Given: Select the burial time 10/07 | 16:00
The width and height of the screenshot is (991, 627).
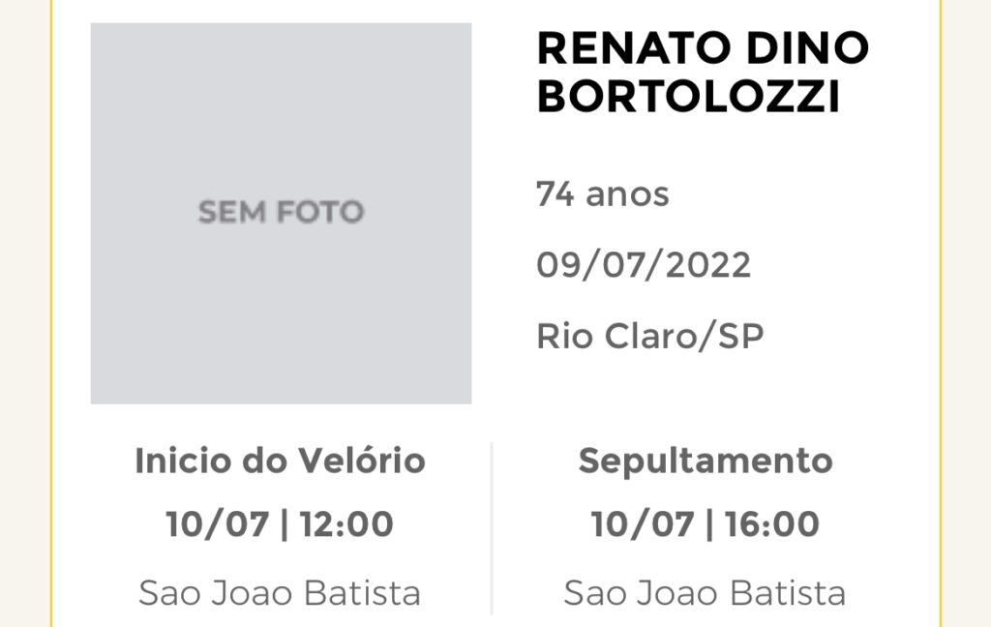Looking at the screenshot, I should click(706, 524).
